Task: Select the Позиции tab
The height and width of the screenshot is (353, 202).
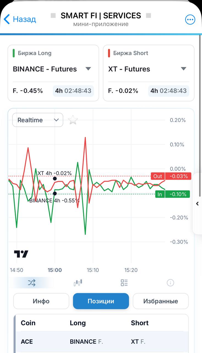Action: pyautogui.click(x=101, y=301)
